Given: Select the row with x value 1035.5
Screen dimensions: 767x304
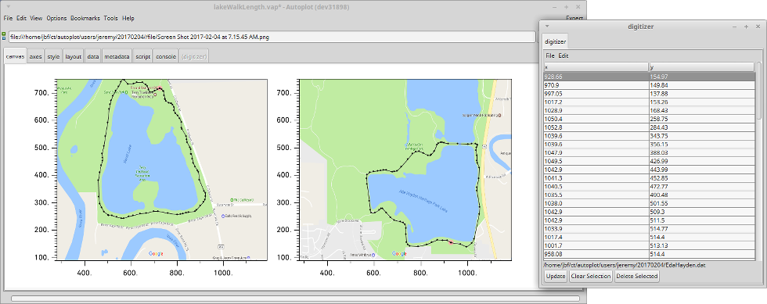Looking at the screenshot, I should click(x=649, y=195).
